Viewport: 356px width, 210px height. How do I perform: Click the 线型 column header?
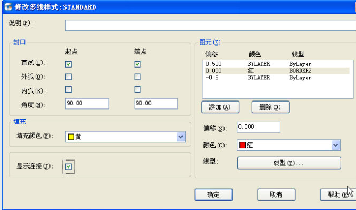(x=297, y=54)
